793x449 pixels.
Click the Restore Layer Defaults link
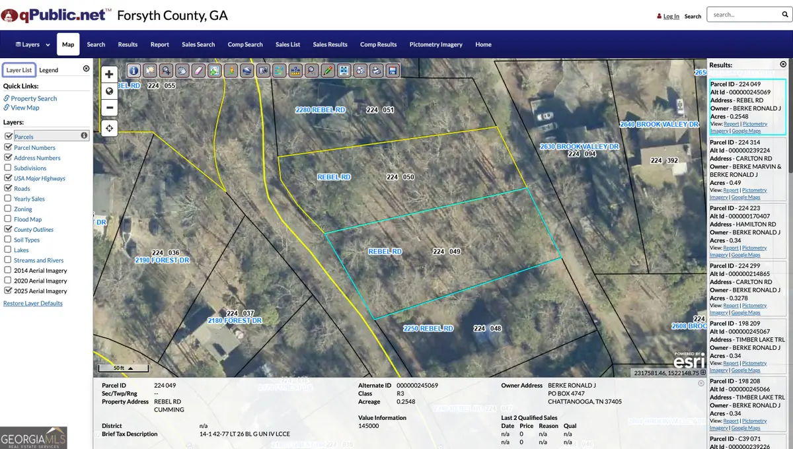33,304
